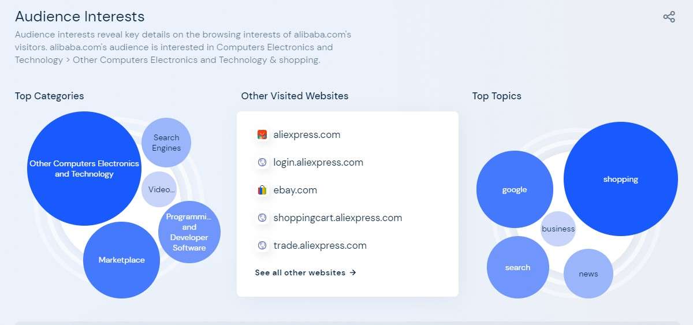Open the trade.aliexpress.com link
The width and height of the screenshot is (693, 325).
(320, 245)
